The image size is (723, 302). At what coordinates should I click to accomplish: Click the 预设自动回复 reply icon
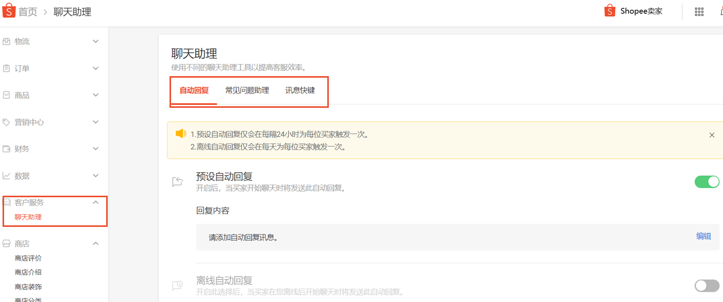[x=177, y=181]
